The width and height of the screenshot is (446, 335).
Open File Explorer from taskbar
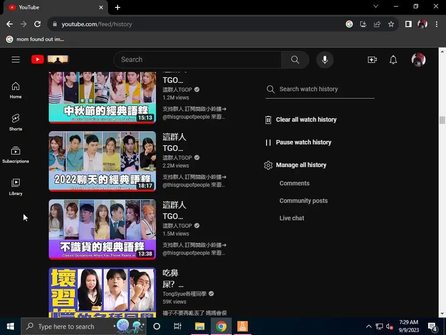tap(199, 326)
